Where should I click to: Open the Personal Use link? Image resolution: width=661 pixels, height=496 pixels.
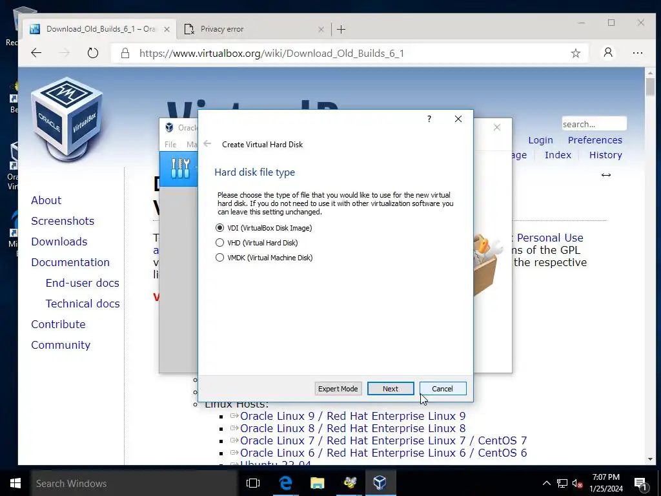coord(550,238)
